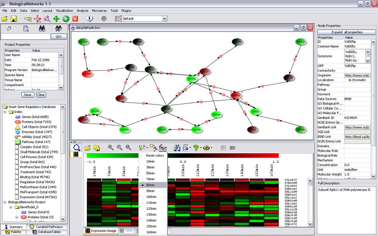Viewport: 378px width, 236px height.
Task: Check the Group (total 842) box
Action: pos(17,162)
